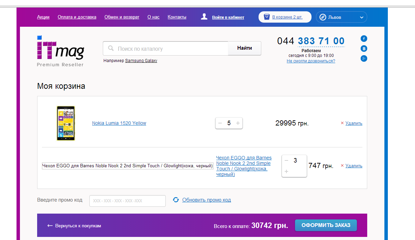Open Оплата и доставка page
The width and height of the screenshot is (415, 240).
(77, 17)
